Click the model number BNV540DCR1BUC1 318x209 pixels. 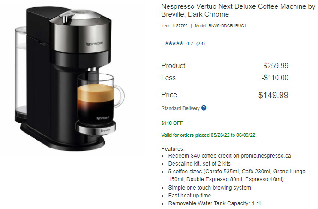(227, 26)
